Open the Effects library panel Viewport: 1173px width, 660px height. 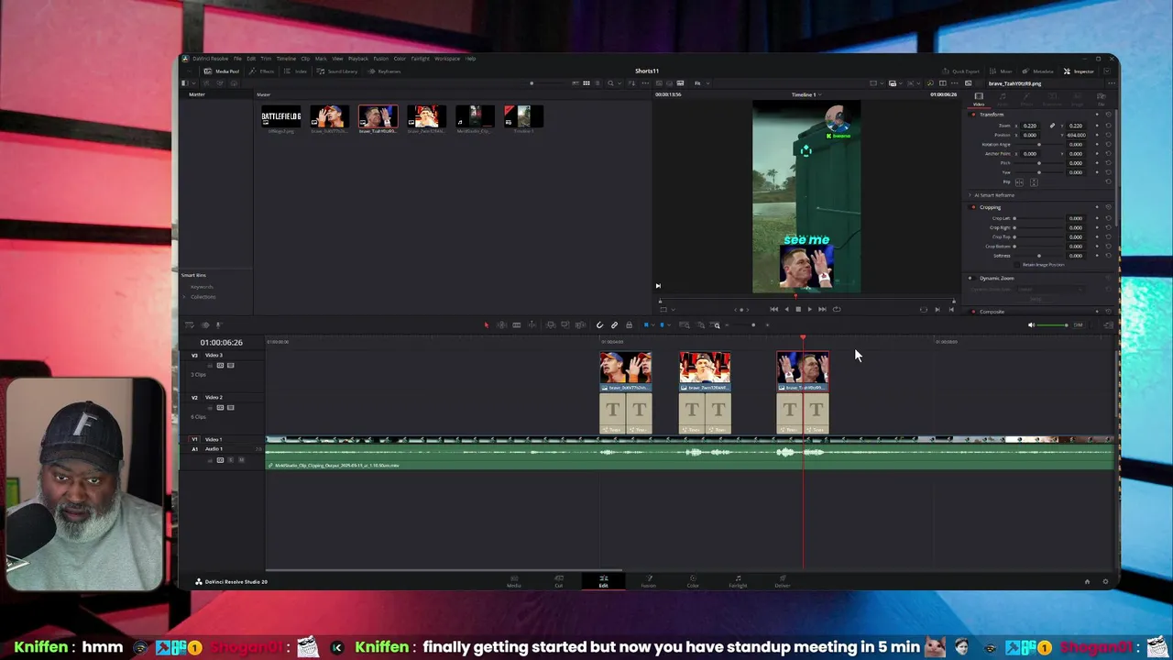[264, 71]
